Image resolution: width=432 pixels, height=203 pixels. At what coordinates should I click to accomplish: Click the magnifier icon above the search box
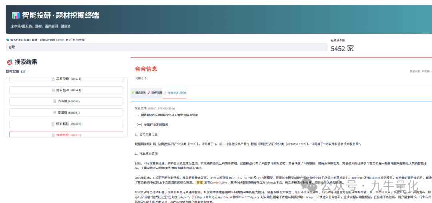click(x=8, y=40)
